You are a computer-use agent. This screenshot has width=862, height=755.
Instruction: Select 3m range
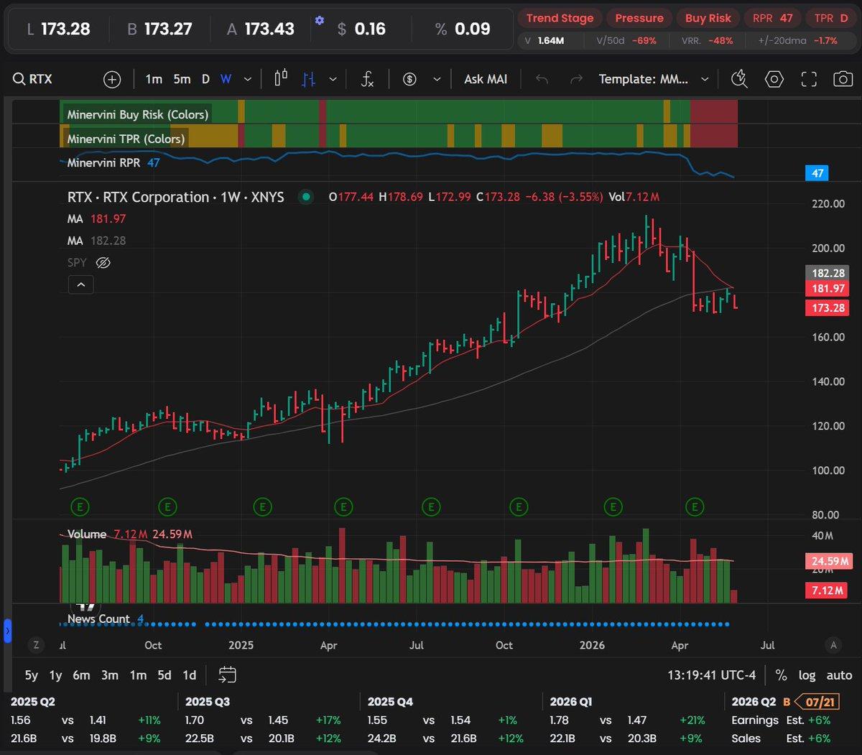[110, 675]
